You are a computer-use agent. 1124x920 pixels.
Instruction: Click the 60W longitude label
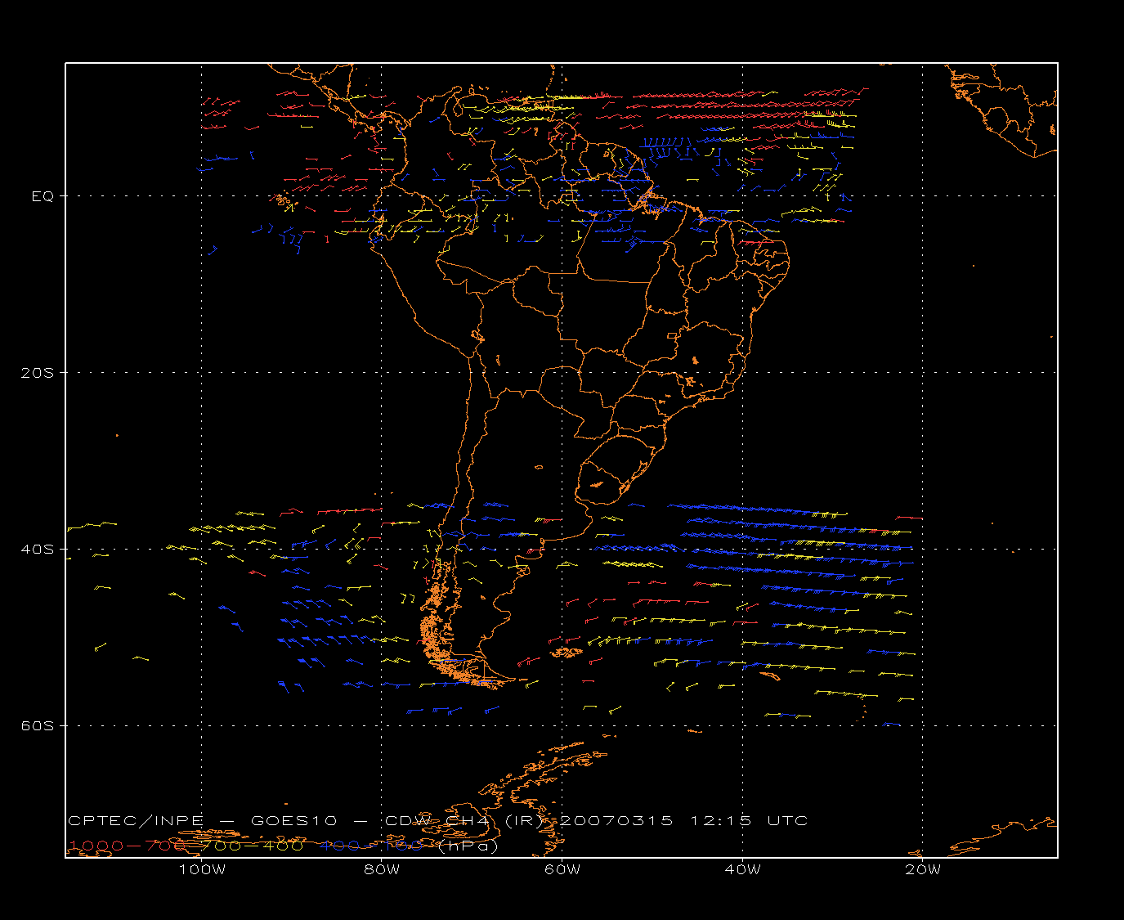(562, 869)
